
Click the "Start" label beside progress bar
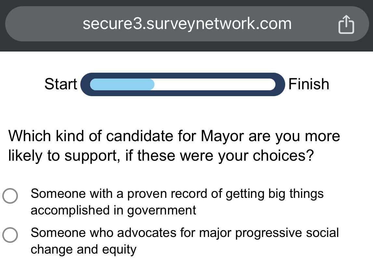[61, 84]
